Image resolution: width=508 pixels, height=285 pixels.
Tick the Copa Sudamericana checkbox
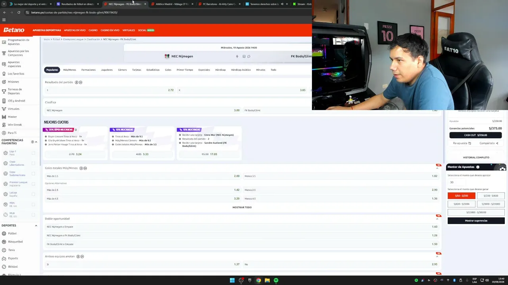pyautogui.click(x=33, y=173)
